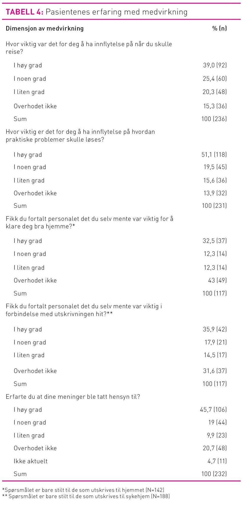The width and height of the screenshot is (242, 505).
Task: Select the 'Dimensjon av medvirkning' column header
Action: pyautogui.click(x=44, y=29)
